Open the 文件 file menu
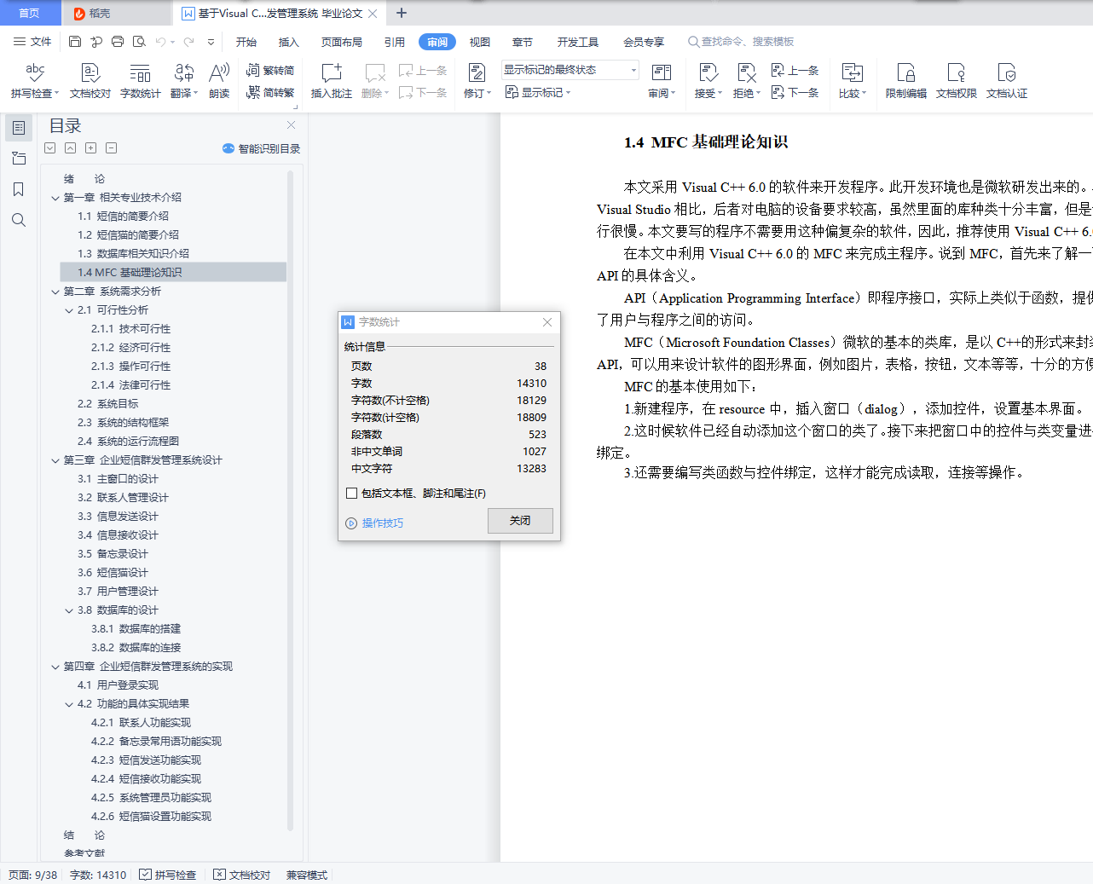 (x=33, y=41)
